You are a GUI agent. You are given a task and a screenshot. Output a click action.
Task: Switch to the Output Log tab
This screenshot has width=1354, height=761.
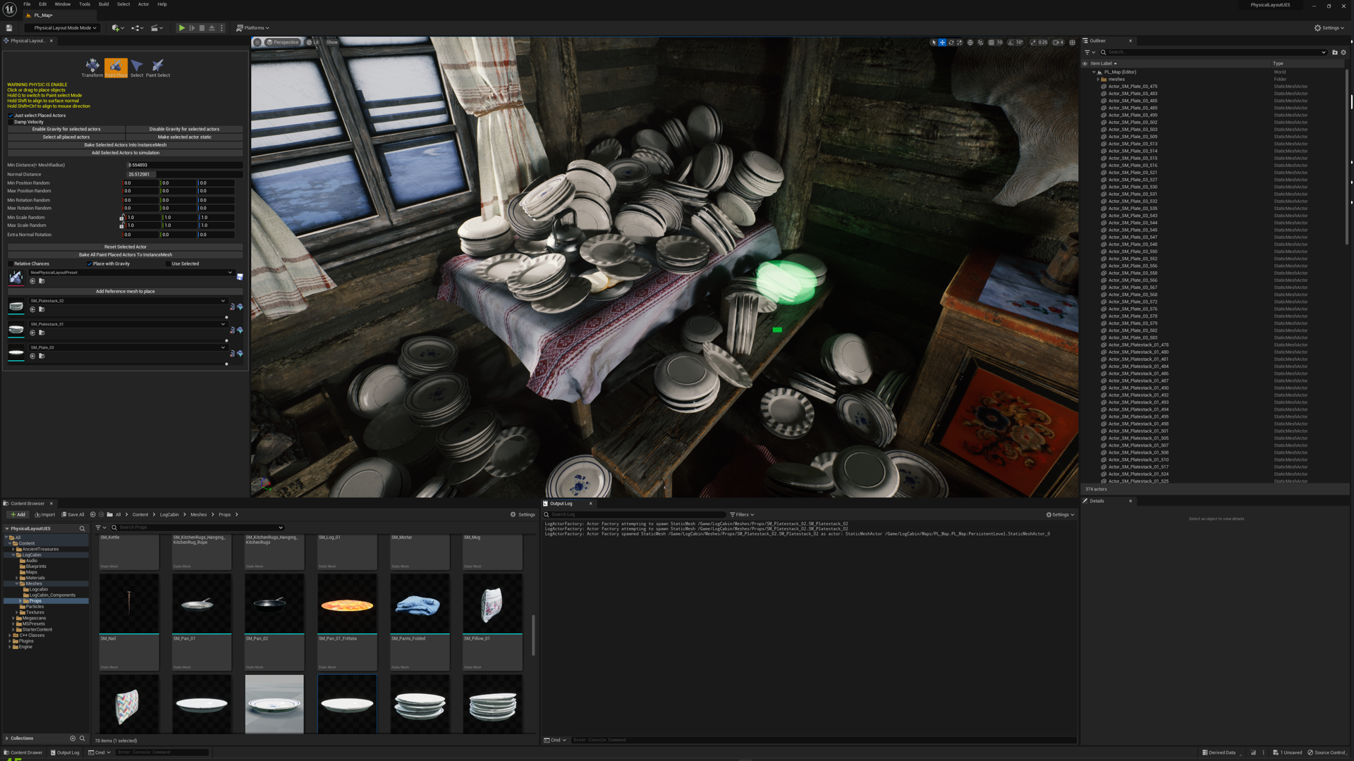pyautogui.click(x=561, y=503)
